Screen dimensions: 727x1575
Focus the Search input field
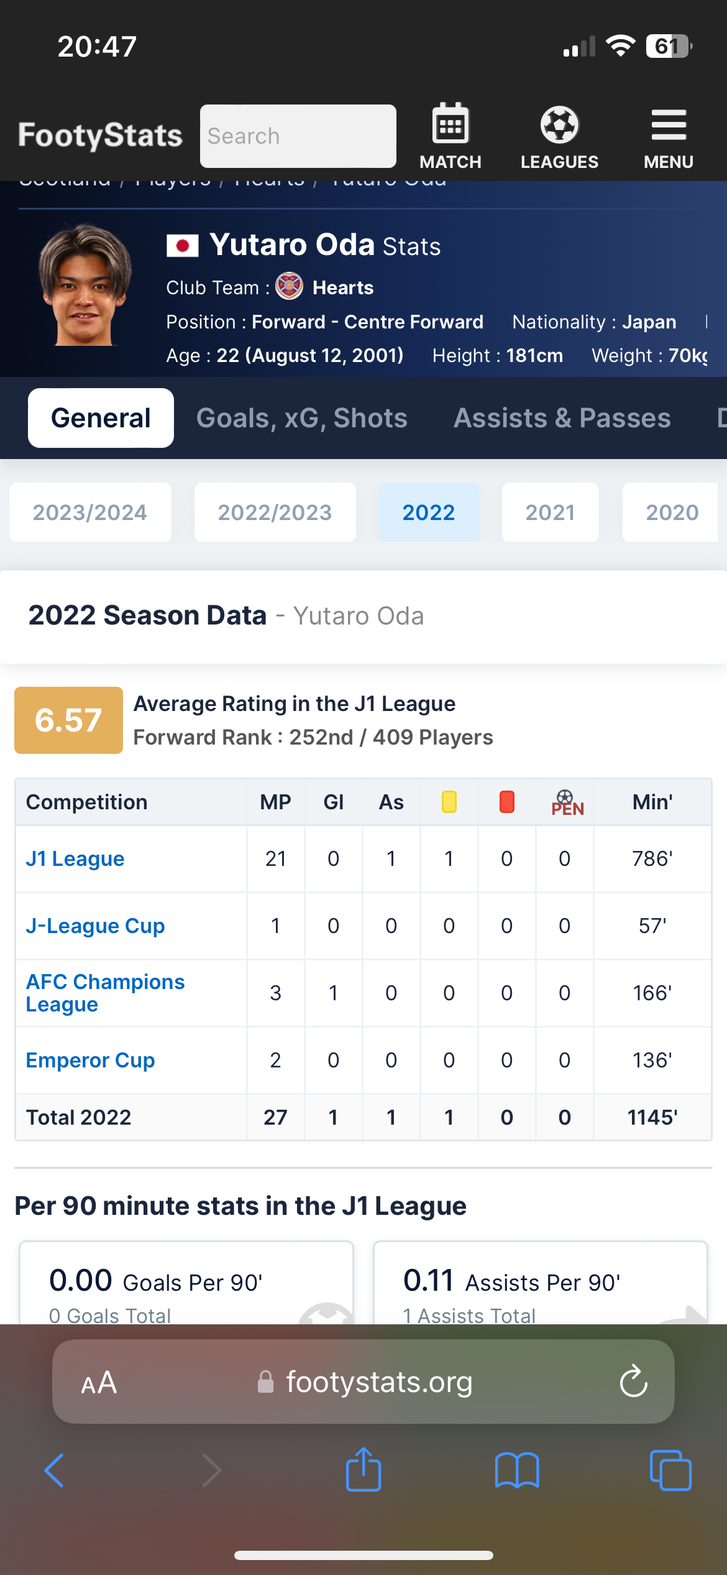pos(298,136)
